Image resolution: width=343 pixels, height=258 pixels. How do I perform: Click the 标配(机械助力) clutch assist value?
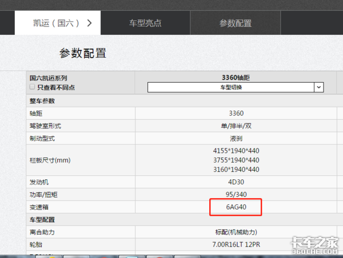236,232
